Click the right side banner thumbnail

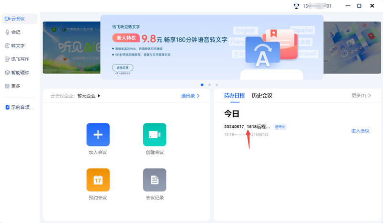click(x=352, y=48)
